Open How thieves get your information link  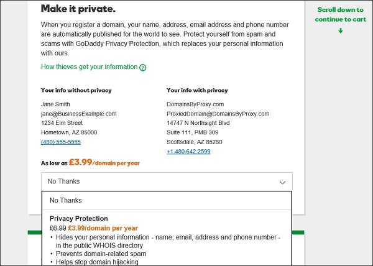click(x=89, y=66)
